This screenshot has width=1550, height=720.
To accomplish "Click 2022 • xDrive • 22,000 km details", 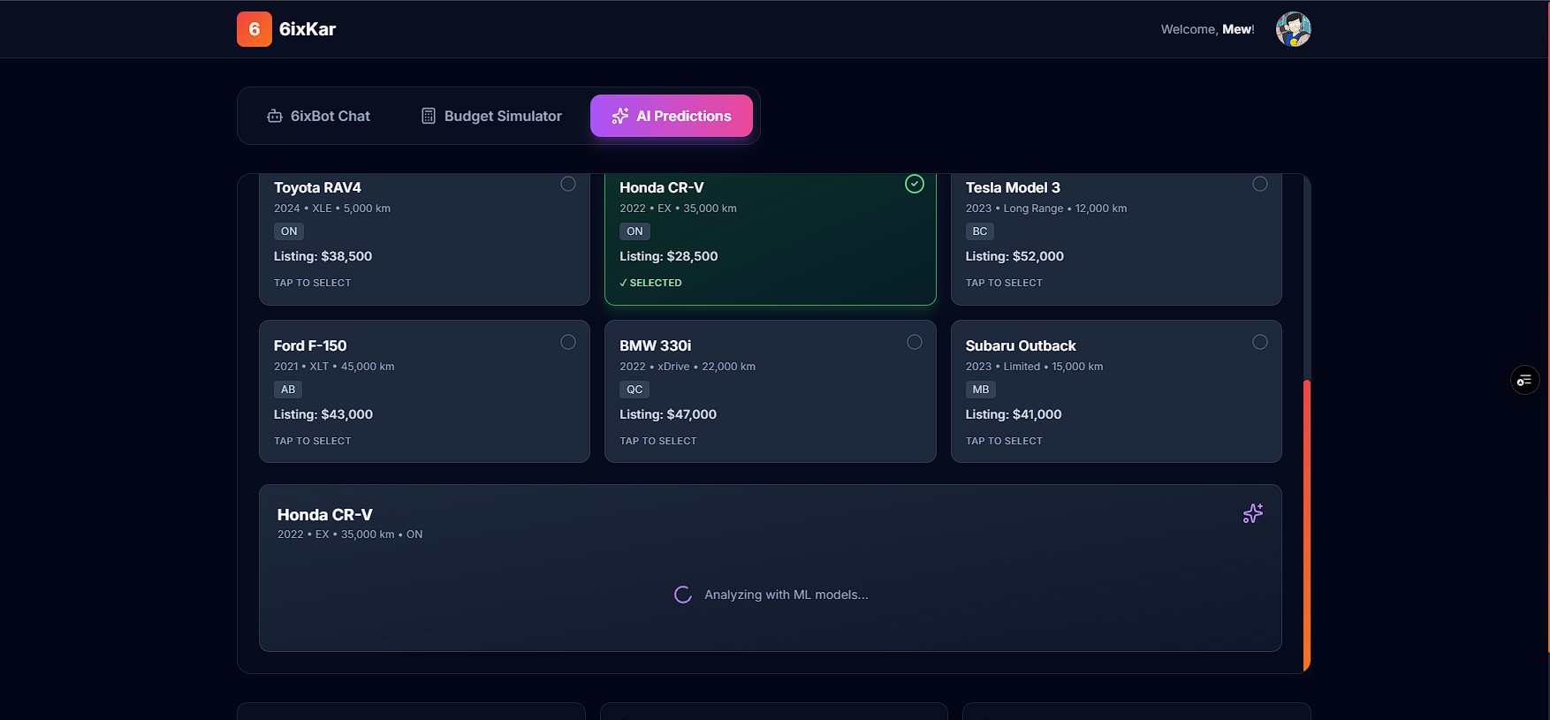I will click(x=688, y=367).
